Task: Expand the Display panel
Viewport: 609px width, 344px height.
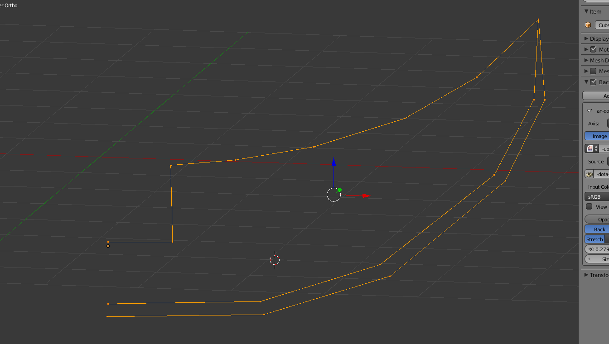Action: tap(586, 38)
